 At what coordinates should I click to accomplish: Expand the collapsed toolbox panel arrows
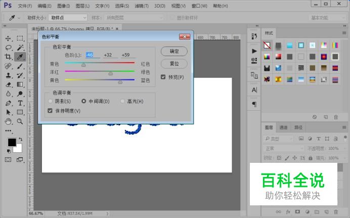(x=5, y=26)
